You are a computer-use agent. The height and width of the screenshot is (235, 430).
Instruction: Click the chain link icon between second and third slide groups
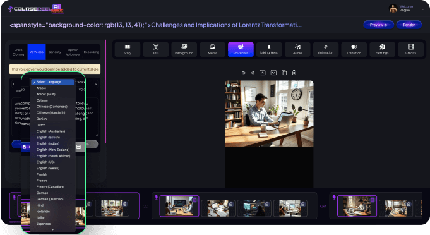323,206
